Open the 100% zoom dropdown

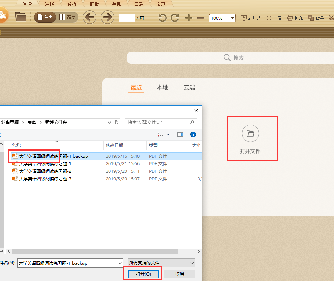tap(232, 18)
